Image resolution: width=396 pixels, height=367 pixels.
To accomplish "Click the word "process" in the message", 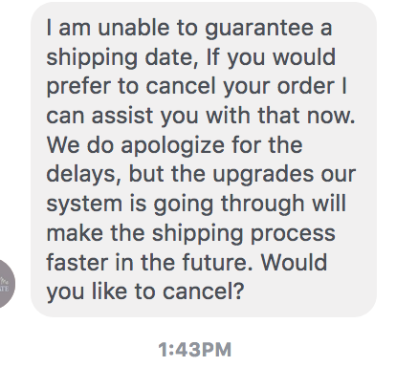I will pos(293,233).
